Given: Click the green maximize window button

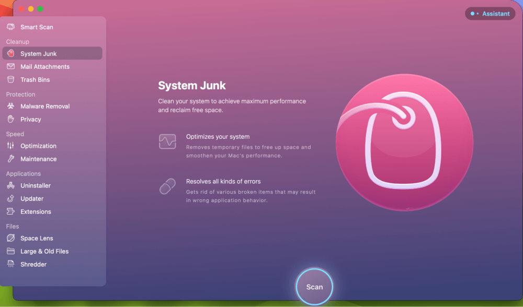Looking at the screenshot, I should point(40,9).
